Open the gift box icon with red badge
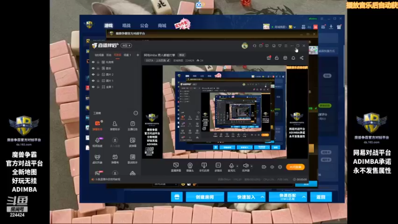Viewport: 398px width, 224px height. tap(269, 58)
